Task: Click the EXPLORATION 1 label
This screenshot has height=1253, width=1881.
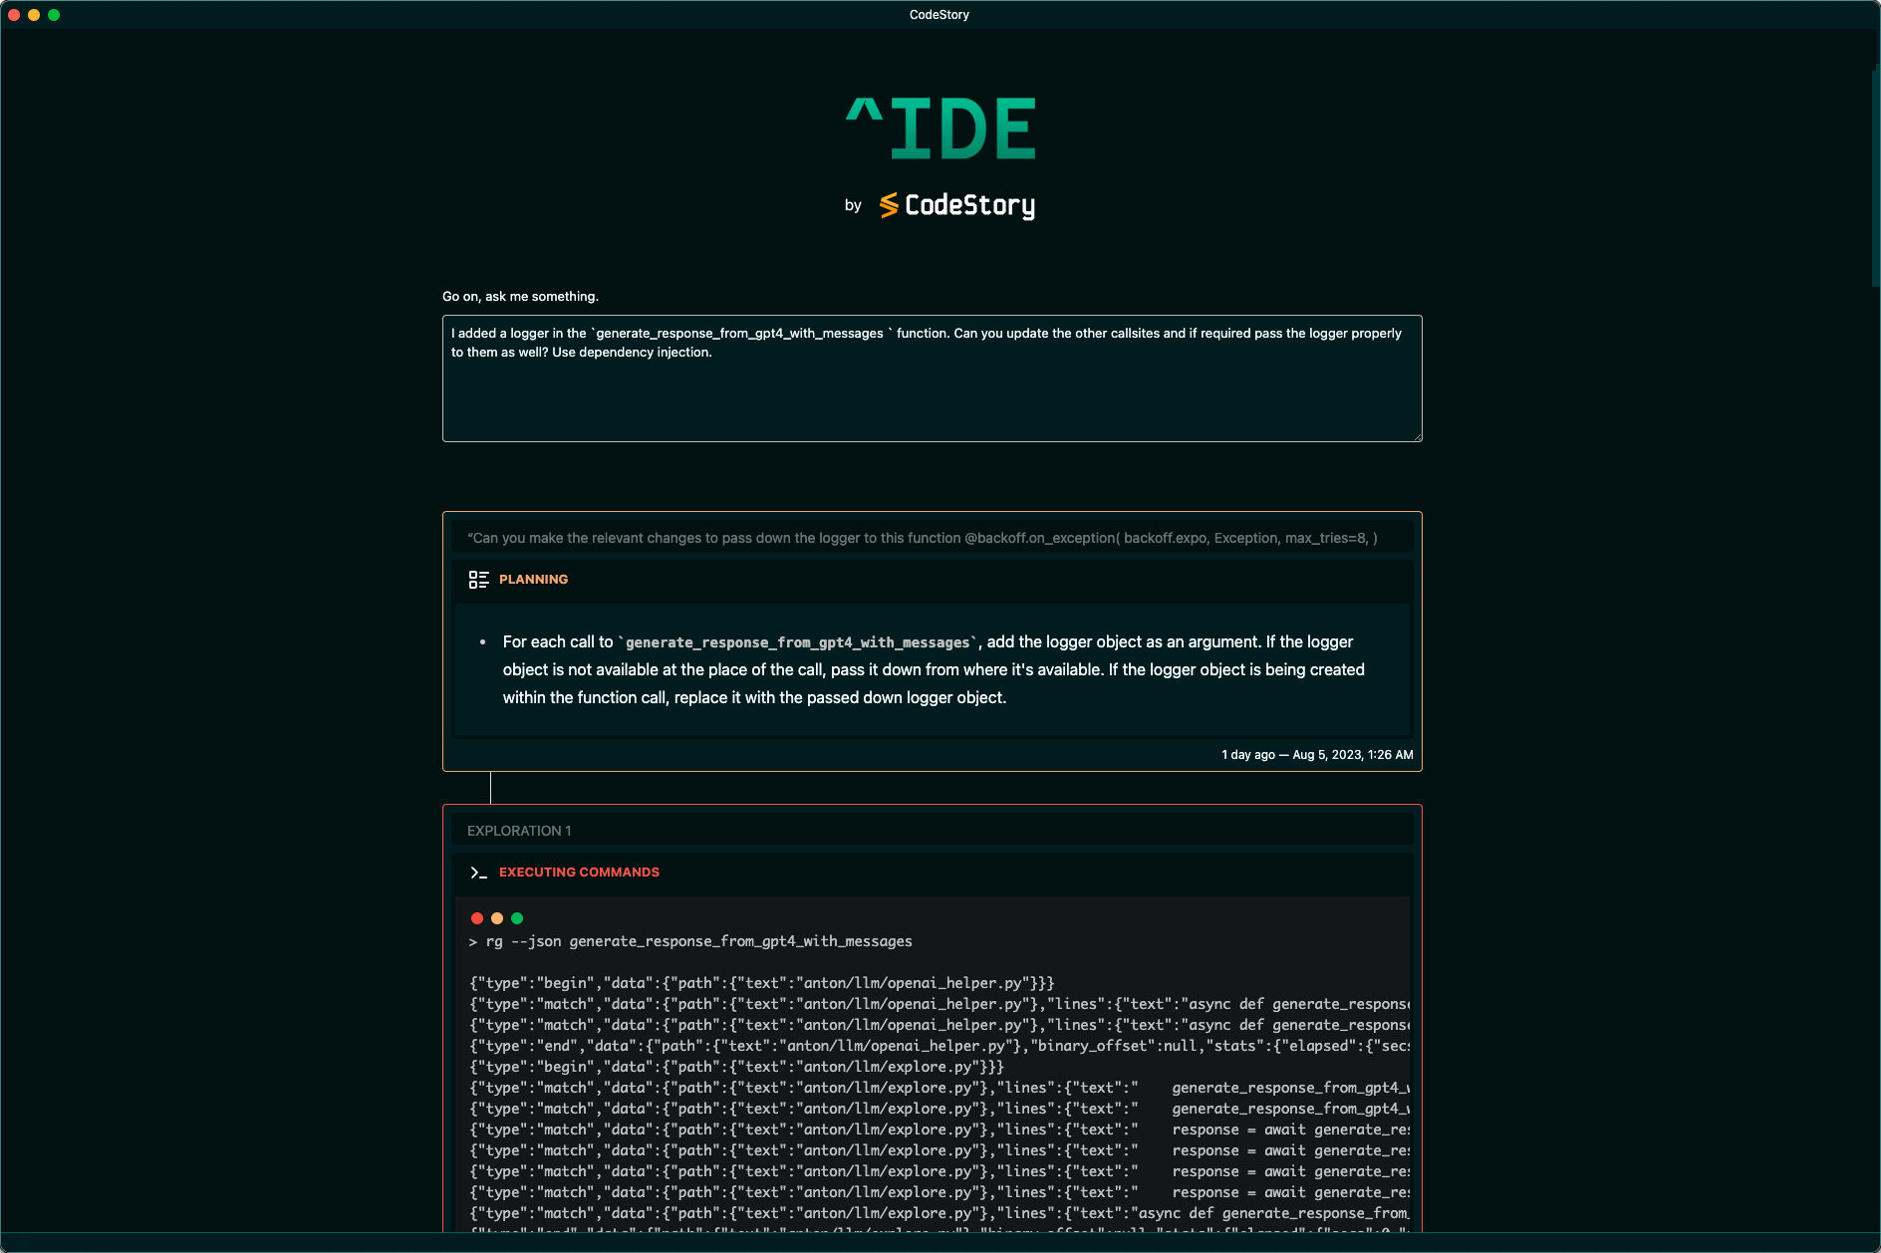Action: (x=519, y=831)
